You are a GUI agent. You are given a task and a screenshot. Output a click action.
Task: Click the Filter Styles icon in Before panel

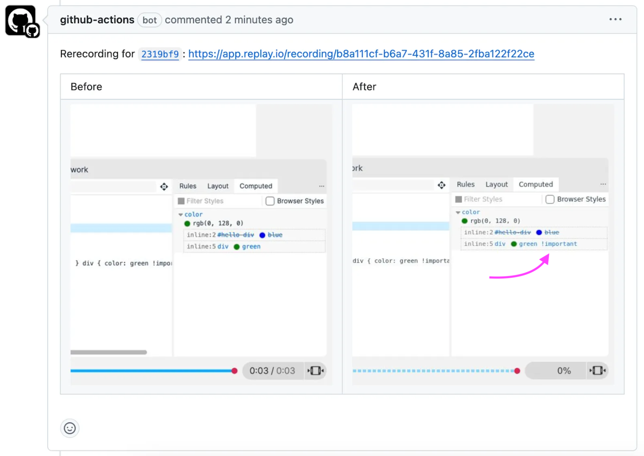181,201
